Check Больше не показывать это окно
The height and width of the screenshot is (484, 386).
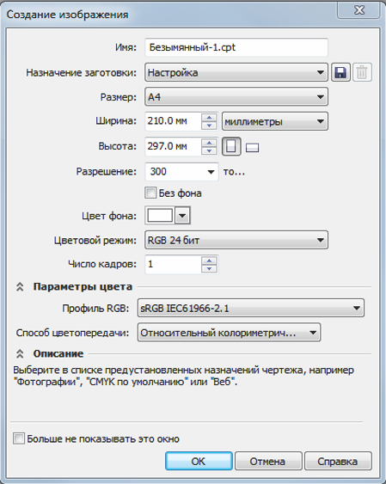click(x=19, y=438)
